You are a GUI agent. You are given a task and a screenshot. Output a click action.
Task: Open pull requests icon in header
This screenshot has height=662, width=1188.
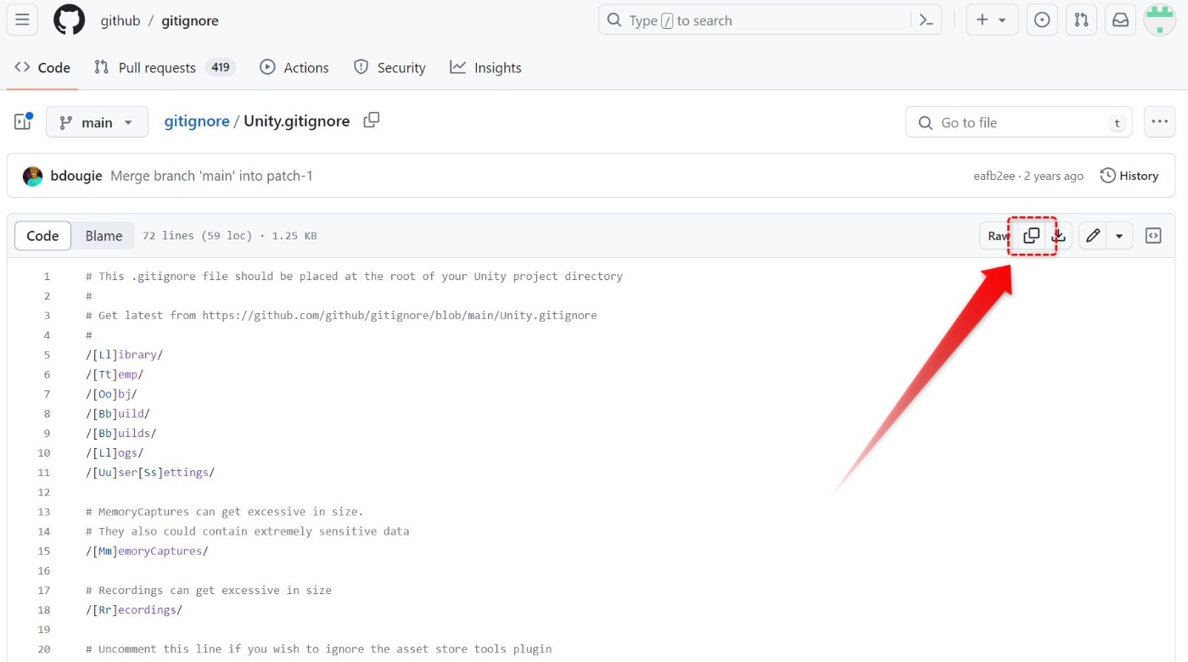pyautogui.click(x=1081, y=20)
